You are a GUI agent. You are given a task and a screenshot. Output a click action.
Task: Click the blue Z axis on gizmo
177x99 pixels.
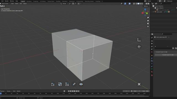click(145, 9)
